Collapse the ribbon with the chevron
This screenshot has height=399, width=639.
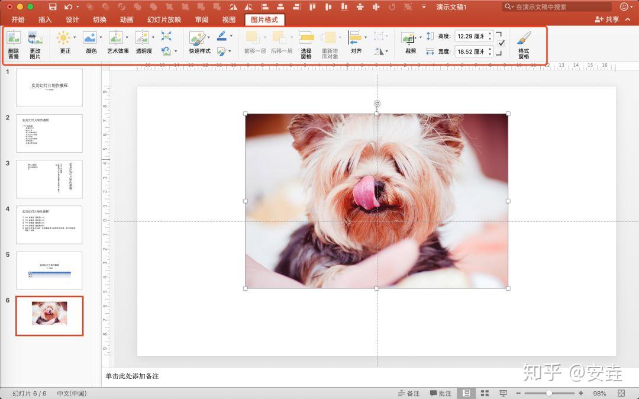point(628,19)
